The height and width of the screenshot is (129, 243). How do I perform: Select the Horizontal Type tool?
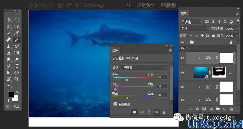(17, 66)
